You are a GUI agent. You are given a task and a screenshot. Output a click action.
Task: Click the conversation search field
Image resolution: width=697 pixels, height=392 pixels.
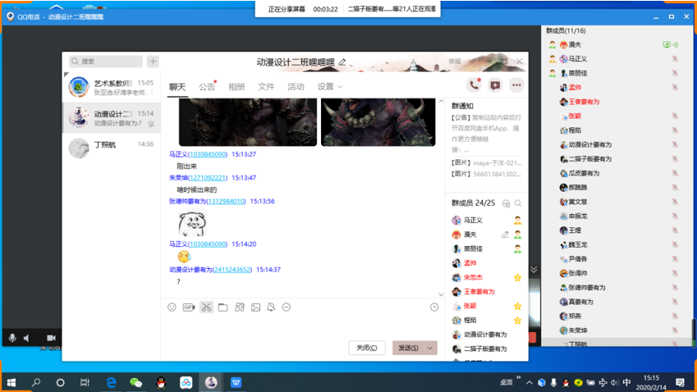click(x=106, y=62)
